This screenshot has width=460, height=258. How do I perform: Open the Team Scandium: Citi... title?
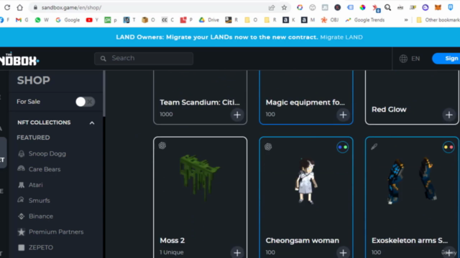point(200,102)
